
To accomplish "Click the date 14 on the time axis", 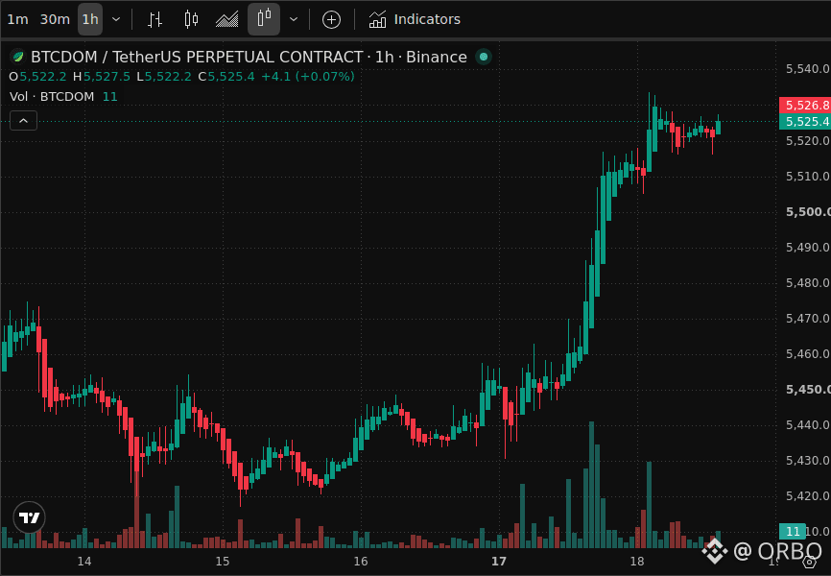I will pyautogui.click(x=84, y=562).
